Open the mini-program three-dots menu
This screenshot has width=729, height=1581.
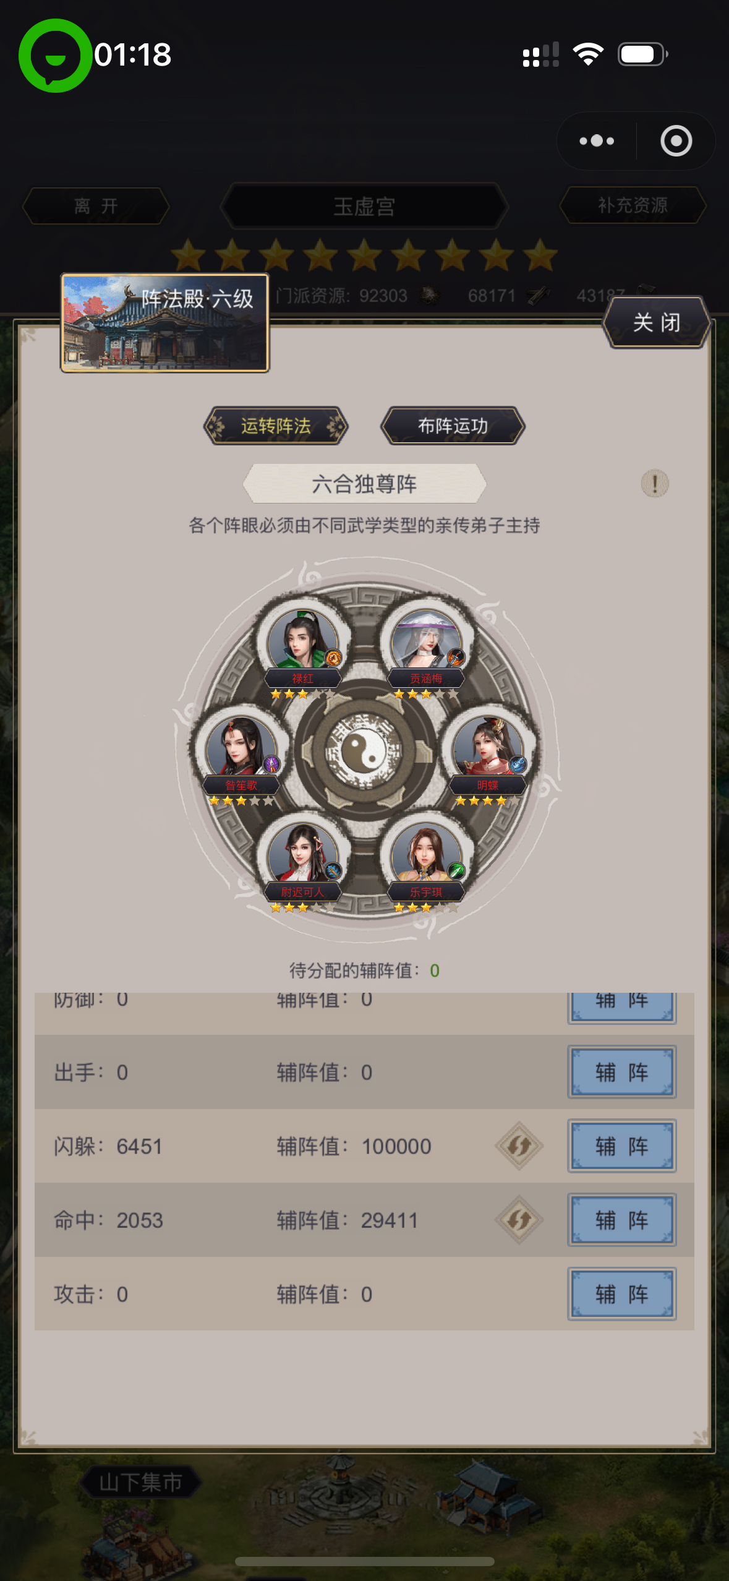(597, 141)
